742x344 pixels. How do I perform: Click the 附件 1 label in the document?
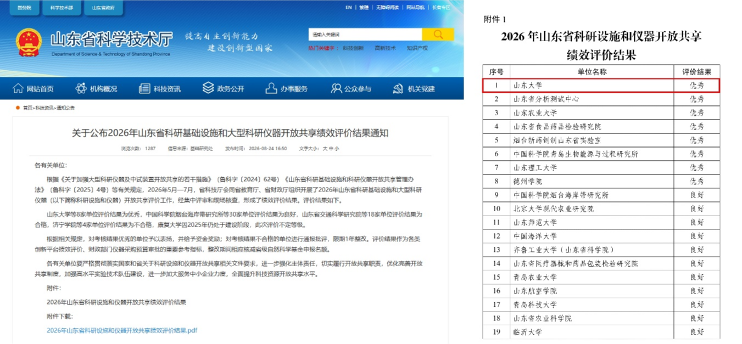495,20
